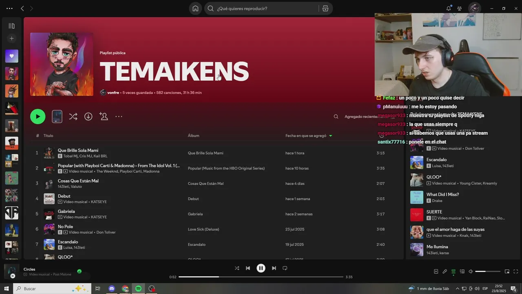Select the song Cosas Que Están Mal

78,181
